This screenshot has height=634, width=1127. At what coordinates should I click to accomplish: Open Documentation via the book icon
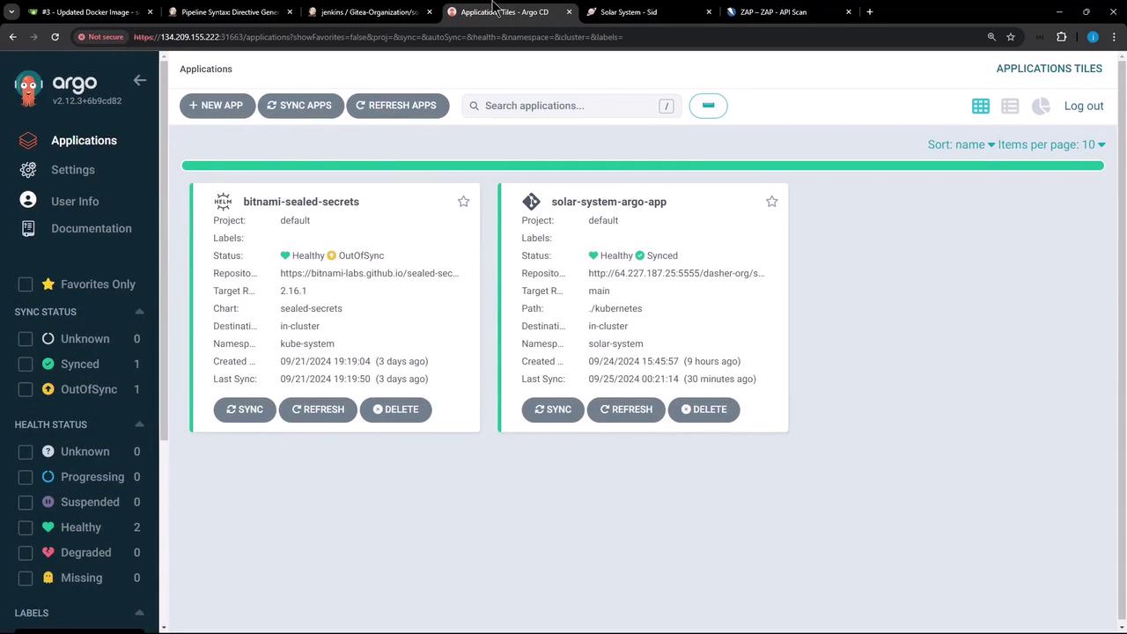tap(28, 228)
